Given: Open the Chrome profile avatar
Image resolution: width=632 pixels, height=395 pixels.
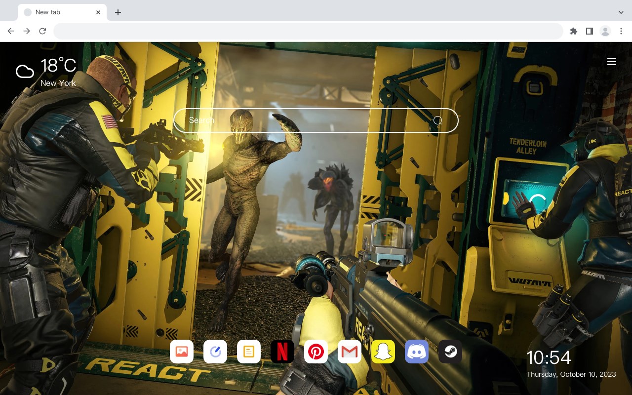Looking at the screenshot, I should click(605, 31).
